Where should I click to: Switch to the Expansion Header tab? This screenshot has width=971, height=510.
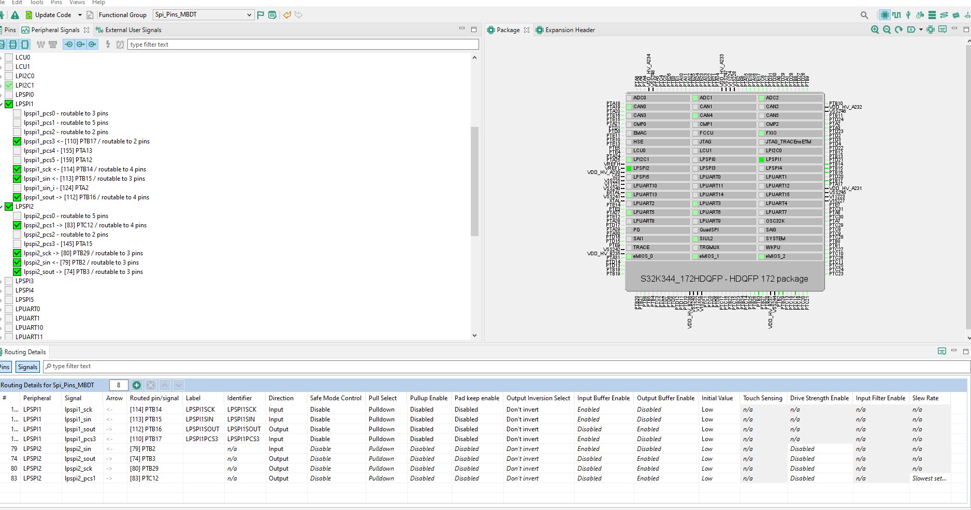570,30
